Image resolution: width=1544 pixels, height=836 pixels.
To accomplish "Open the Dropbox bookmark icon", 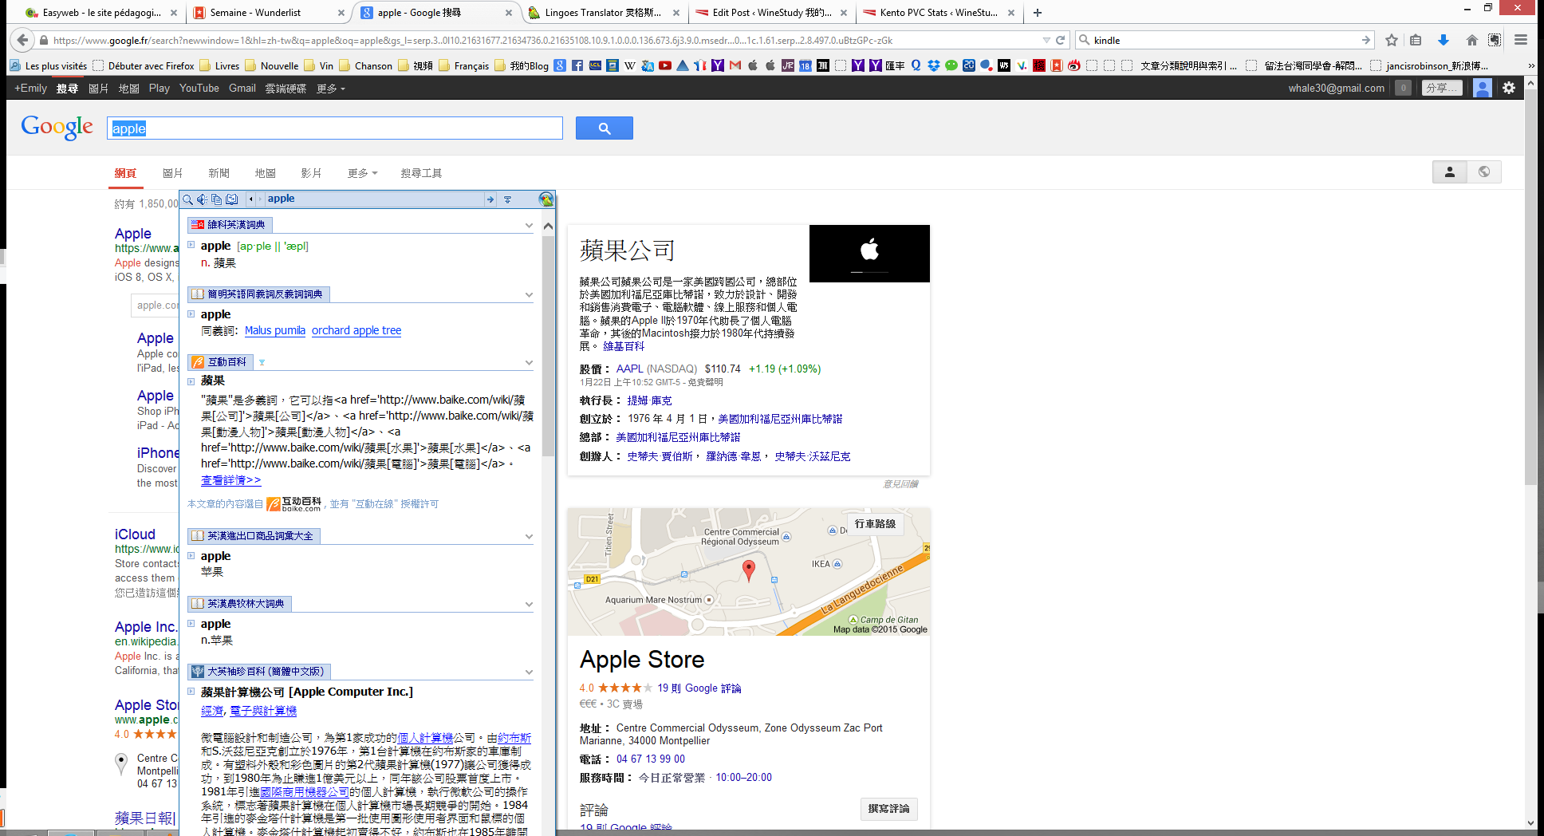I will point(934,65).
